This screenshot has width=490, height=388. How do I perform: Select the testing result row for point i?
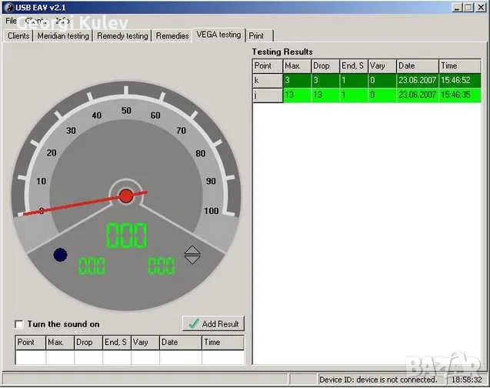367,95
